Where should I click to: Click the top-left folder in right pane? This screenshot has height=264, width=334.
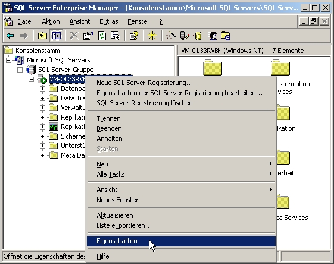213,68
